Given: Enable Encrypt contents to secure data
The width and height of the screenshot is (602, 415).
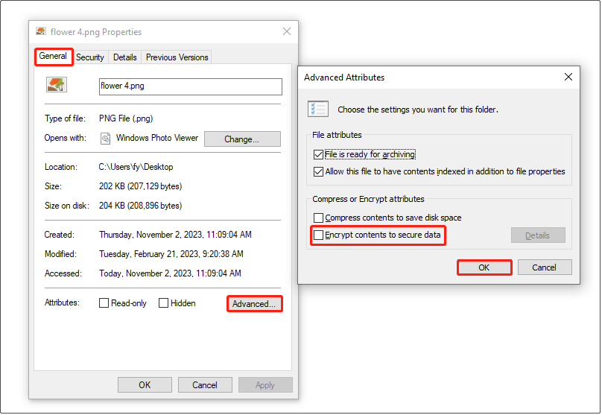Looking at the screenshot, I should pyautogui.click(x=318, y=235).
